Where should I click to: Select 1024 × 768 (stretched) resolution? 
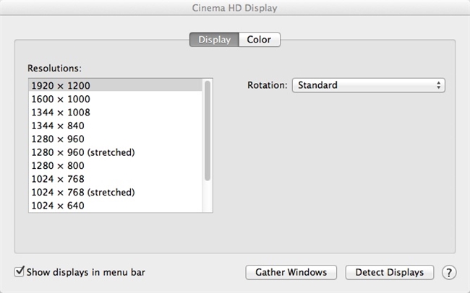(x=83, y=193)
